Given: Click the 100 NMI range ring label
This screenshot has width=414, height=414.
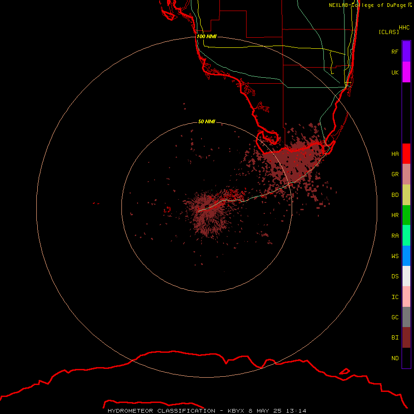Looking at the screenshot, I should coord(207,36).
